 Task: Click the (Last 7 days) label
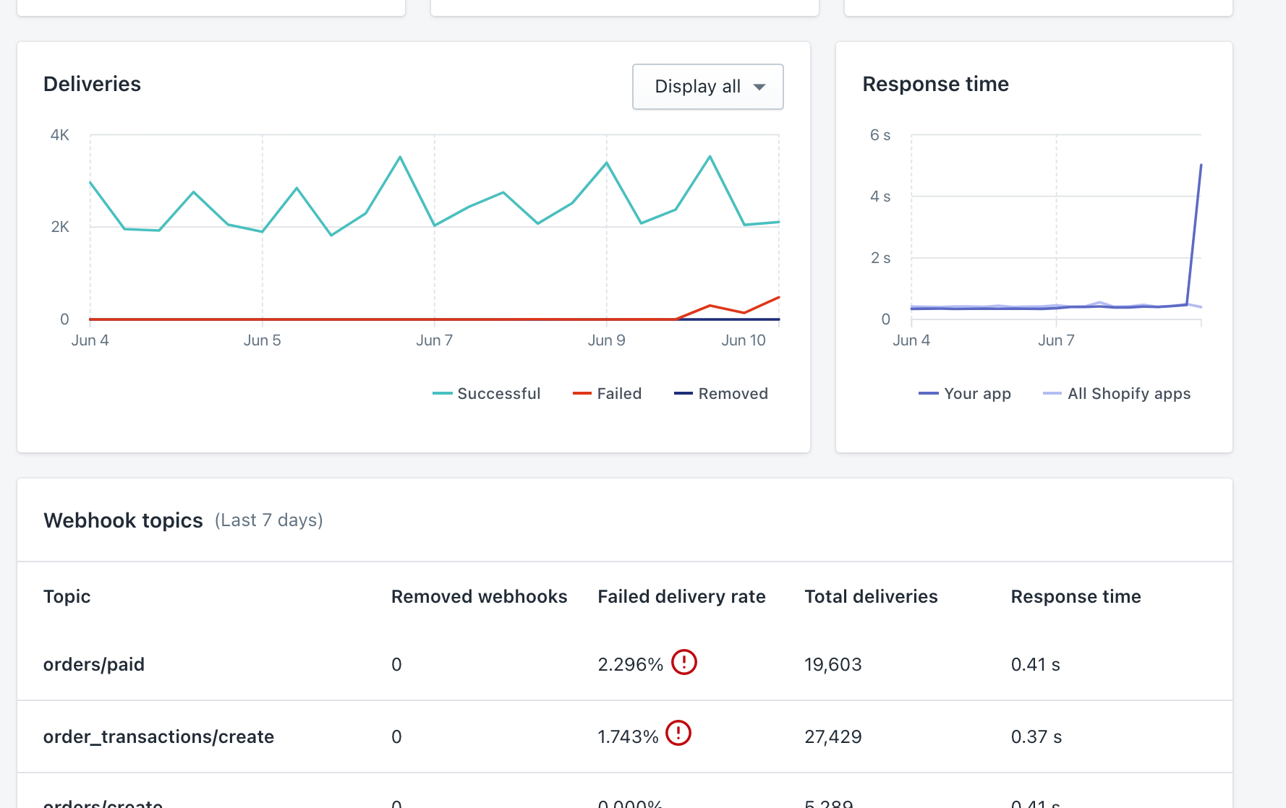(269, 520)
